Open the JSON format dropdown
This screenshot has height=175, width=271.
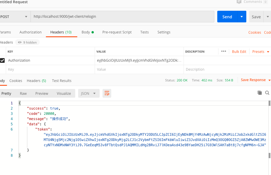pyautogui.click(x=89, y=93)
